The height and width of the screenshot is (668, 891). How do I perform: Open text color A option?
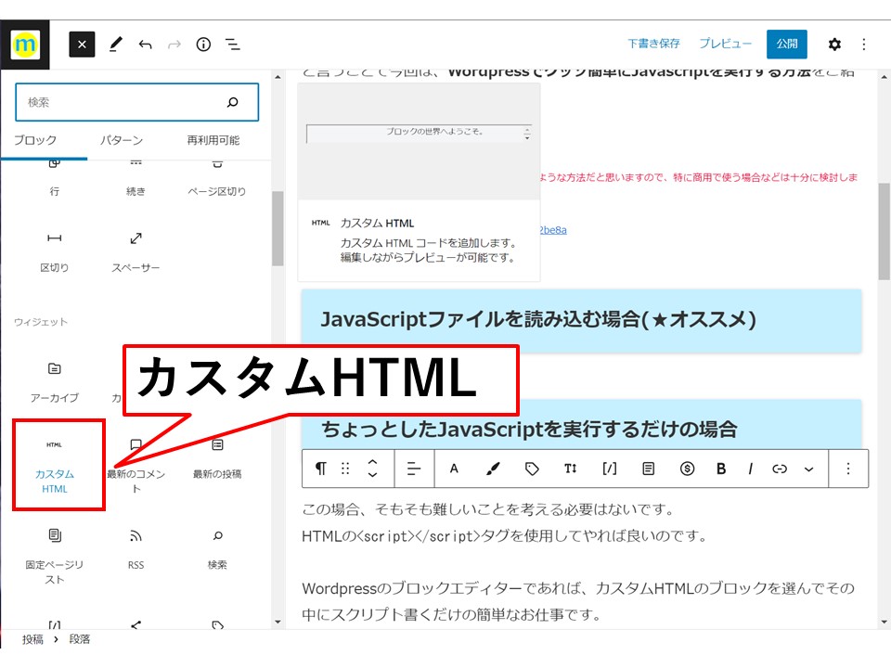tap(454, 469)
